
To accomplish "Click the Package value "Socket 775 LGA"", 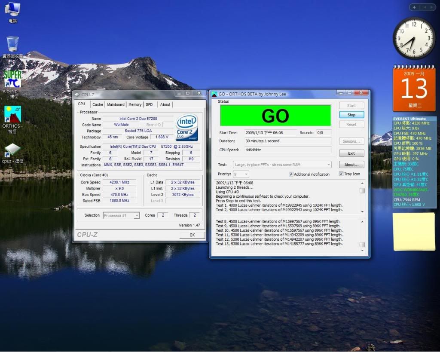I will pos(138,131).
